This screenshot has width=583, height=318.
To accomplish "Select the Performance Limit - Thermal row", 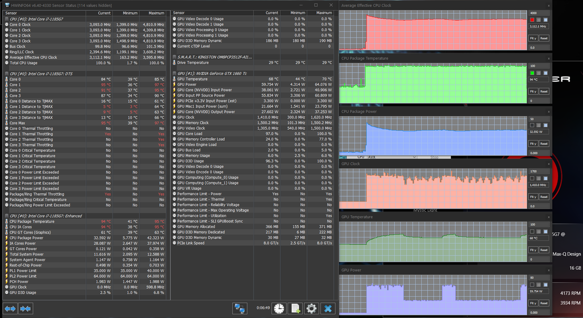I will [252, 199].
